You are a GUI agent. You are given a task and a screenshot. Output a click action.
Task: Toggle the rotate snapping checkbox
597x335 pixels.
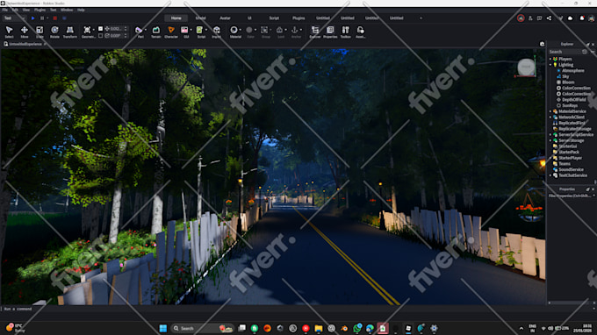click(x=100, y=36)
